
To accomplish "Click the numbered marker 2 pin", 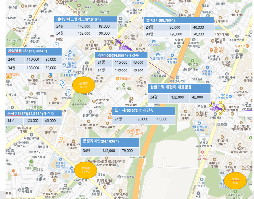I will [x=56, y=45].
